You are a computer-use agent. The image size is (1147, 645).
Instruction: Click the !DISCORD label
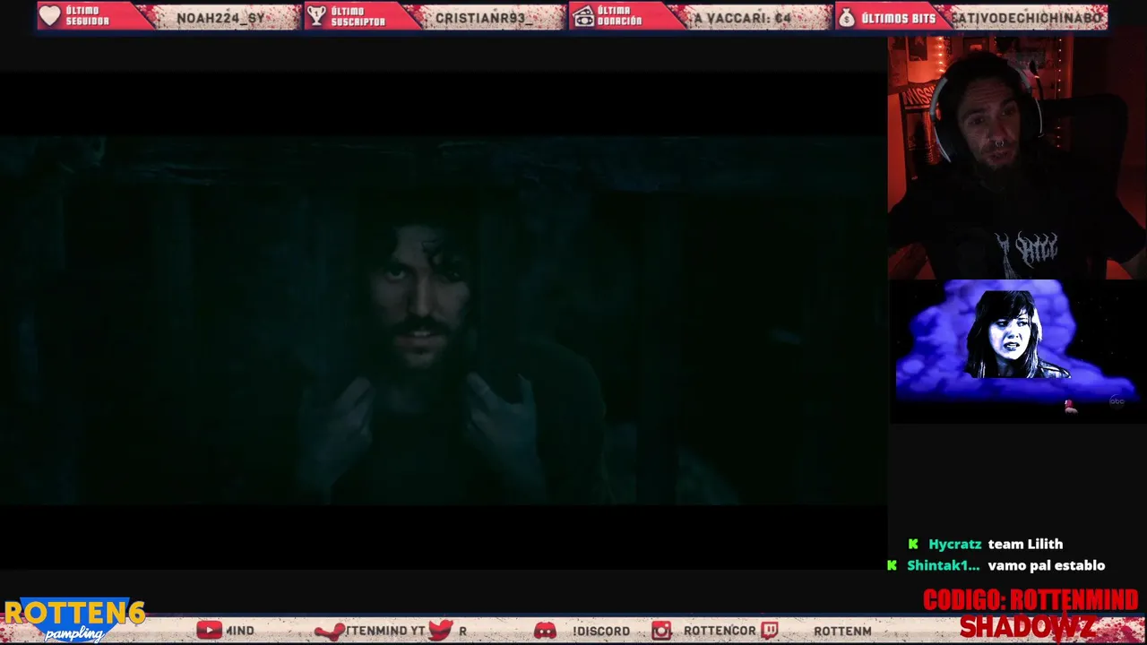pos(601,631)
